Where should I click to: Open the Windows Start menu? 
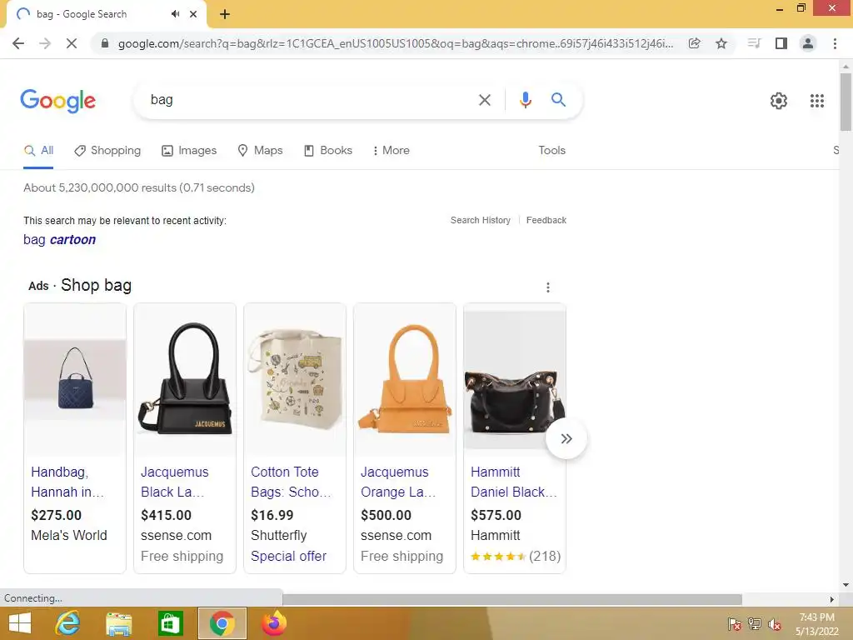tap(20, 623)
